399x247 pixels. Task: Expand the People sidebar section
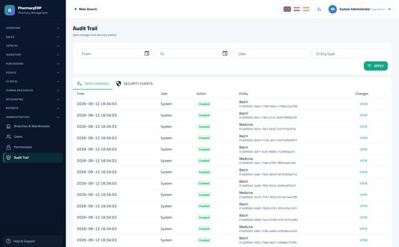32,72
